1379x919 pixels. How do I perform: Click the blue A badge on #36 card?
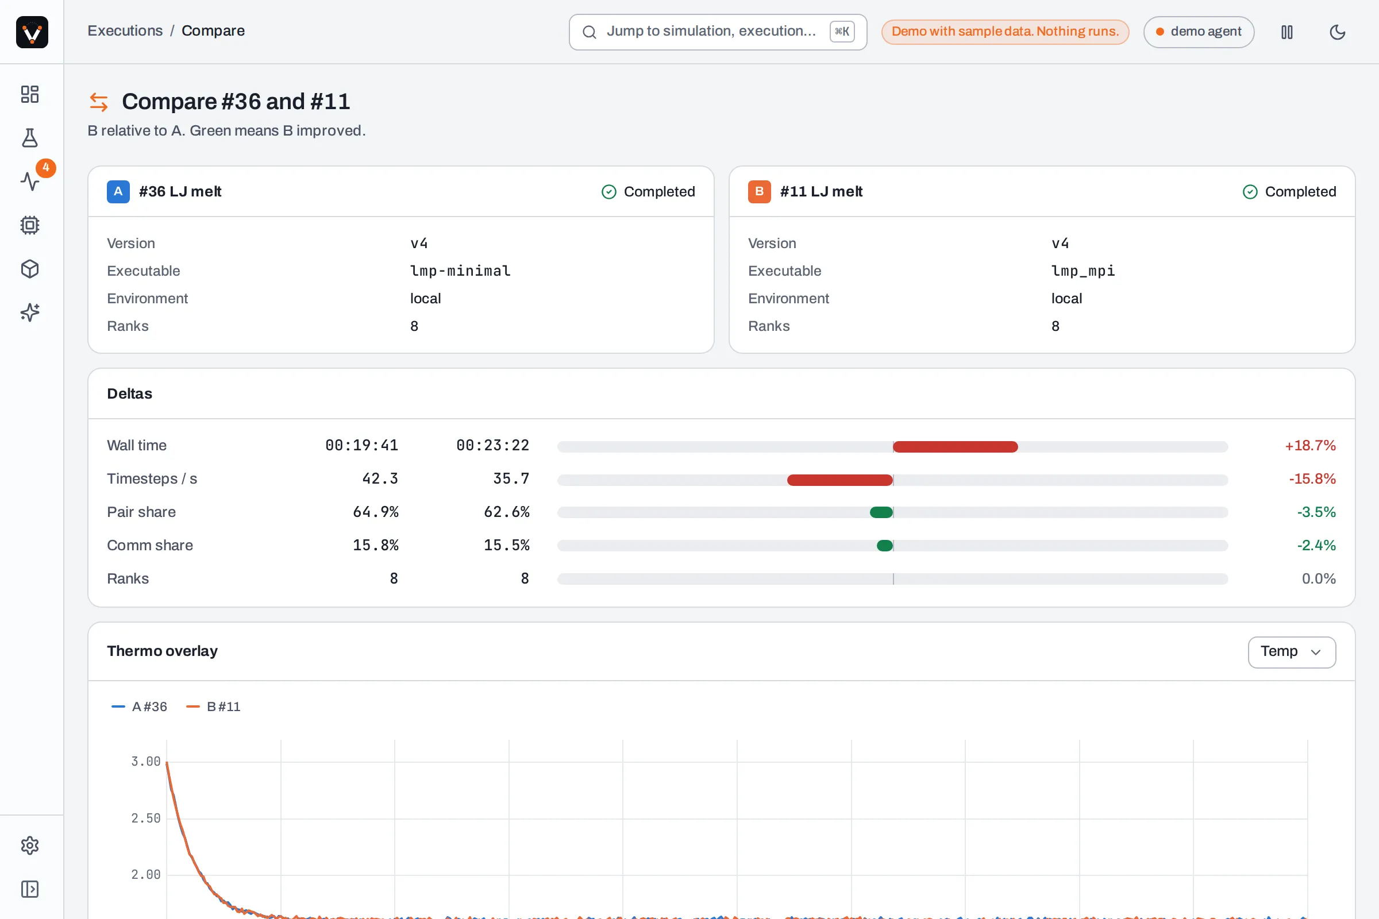point(118,192)
